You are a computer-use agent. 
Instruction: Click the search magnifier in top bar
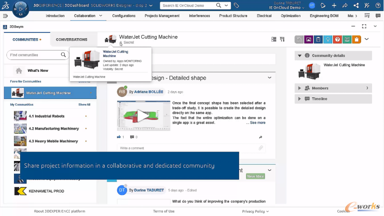click(x=218, y=5)
